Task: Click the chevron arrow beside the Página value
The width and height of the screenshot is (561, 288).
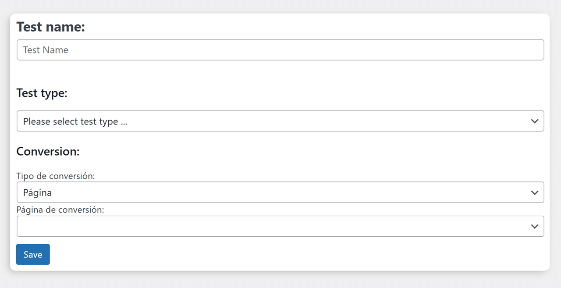Action: 534,192
